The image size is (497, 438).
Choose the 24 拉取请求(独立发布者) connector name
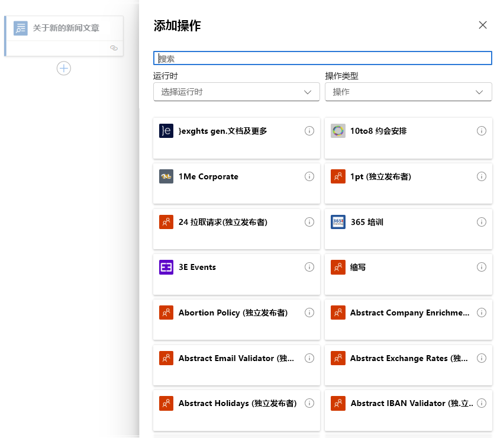click(223, 222)
